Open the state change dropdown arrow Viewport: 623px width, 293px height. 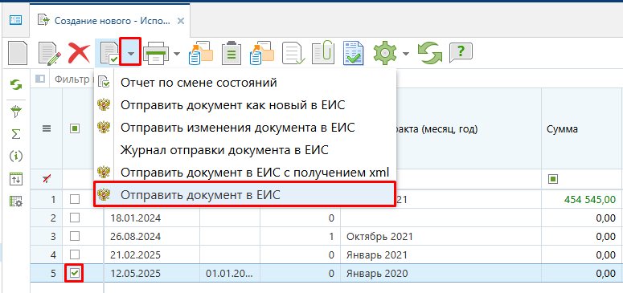tap(130, 52)
